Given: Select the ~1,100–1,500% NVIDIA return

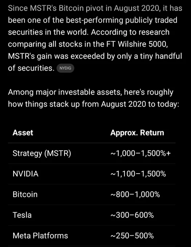Looking at the screenshot, I should (138, 174).
